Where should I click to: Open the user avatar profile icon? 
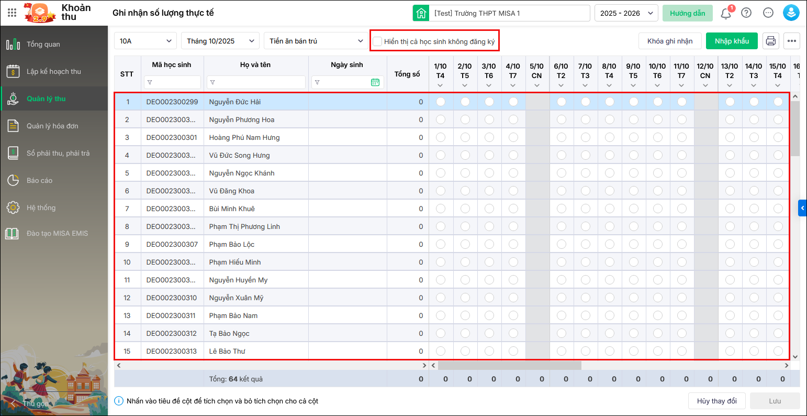coord(791,13)
